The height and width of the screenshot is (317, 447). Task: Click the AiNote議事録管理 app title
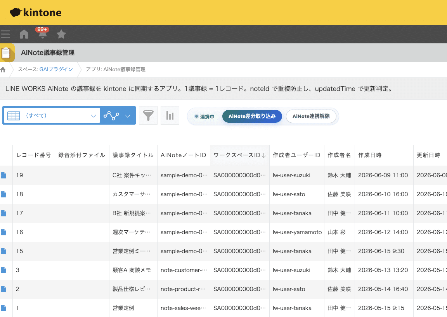[x=48, y=53]
